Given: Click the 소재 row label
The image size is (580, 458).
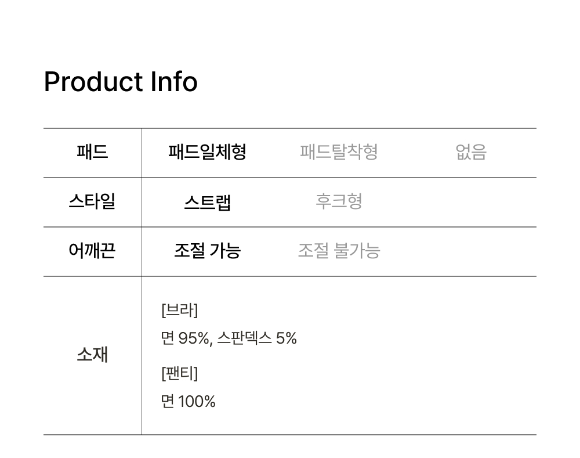Looking at the screenshot, I should click(x=92, y=355).
